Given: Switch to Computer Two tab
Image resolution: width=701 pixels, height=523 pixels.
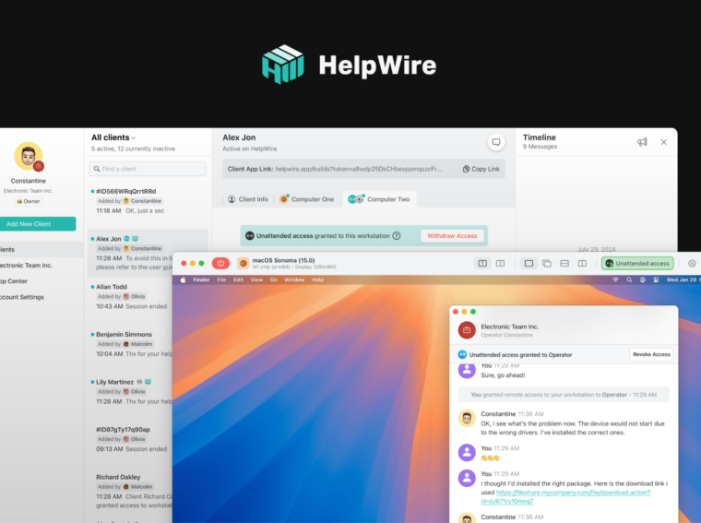Looking at the screenshot, I should tap(379, 199).
